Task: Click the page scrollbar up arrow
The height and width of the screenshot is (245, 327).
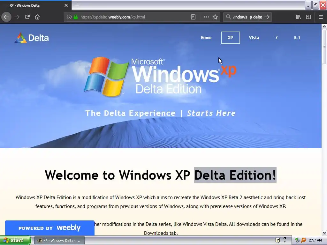Action: [324, 26]
